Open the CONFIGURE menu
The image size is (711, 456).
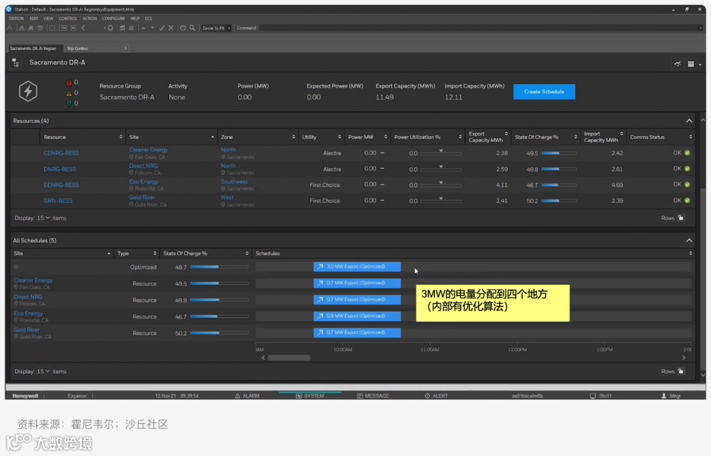[x=113, y=18]
